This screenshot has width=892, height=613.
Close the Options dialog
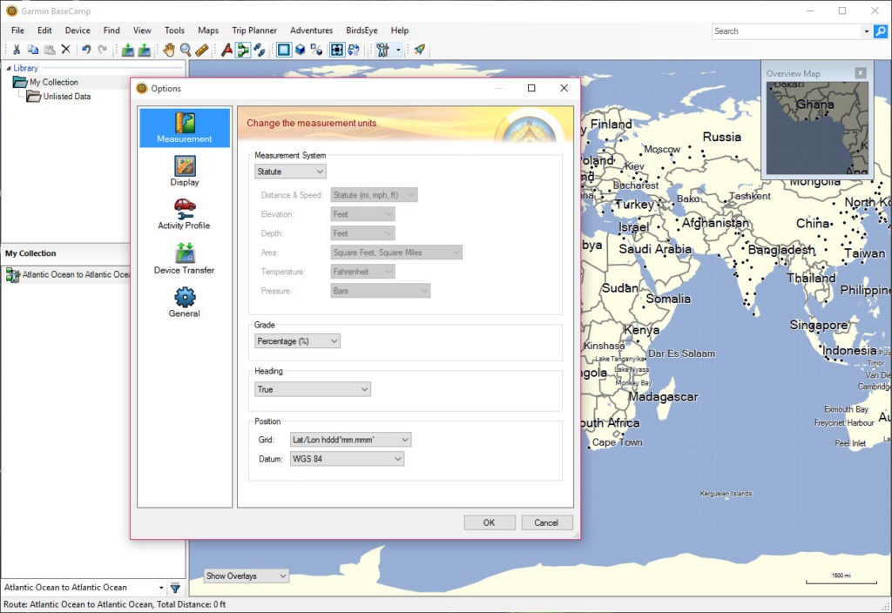pos(564,88)
